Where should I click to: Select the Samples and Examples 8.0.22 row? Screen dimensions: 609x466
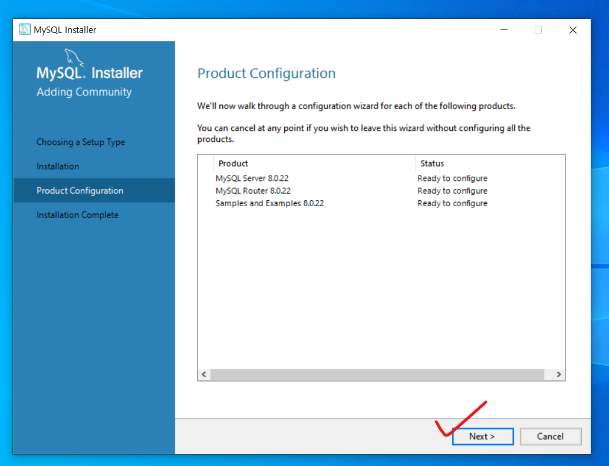(381, 203)
